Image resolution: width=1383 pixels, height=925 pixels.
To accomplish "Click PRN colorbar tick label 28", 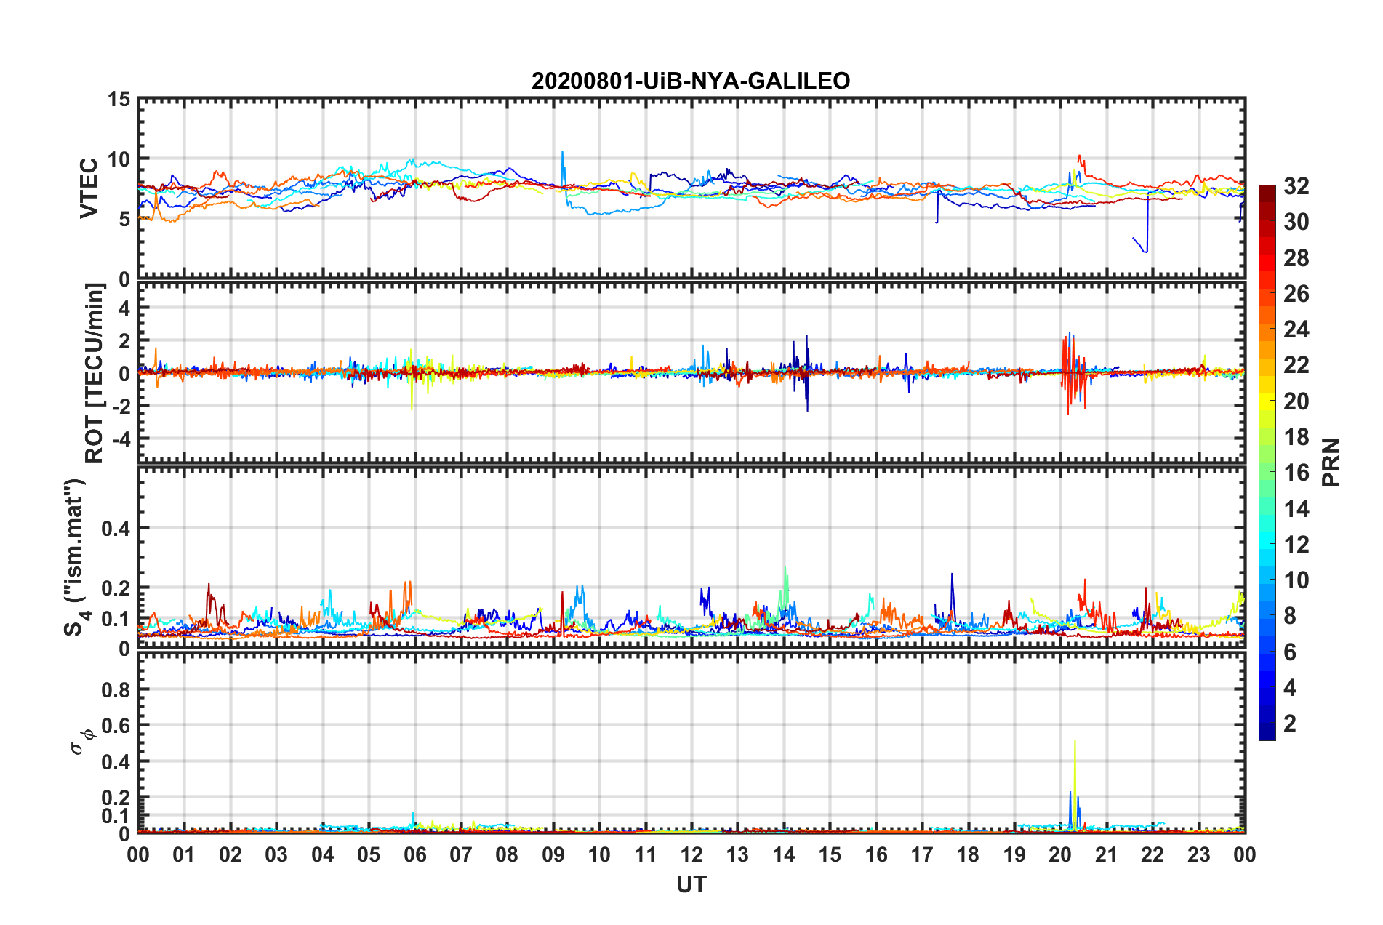I will (1296, 258).
